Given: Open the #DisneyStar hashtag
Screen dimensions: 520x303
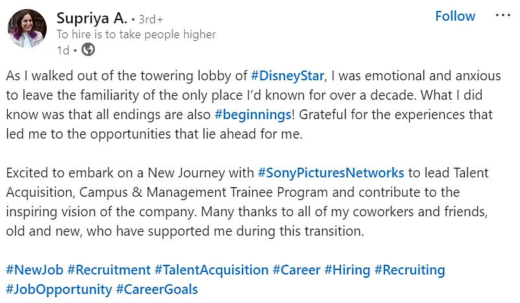Looking at the screenshot, I should pyautogui.click(x=287, y=76).
